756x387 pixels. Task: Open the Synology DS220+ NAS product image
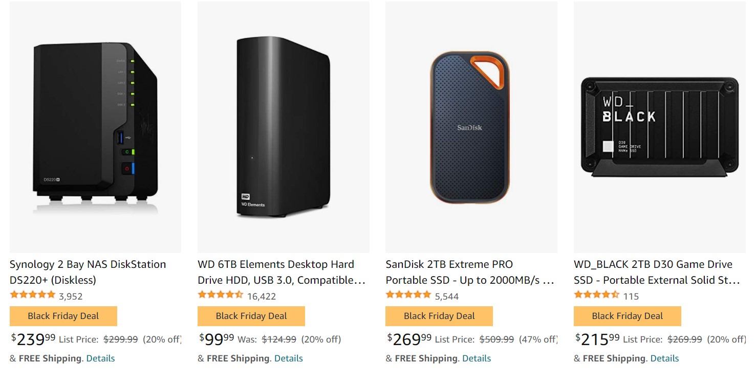tap(95, 127)
